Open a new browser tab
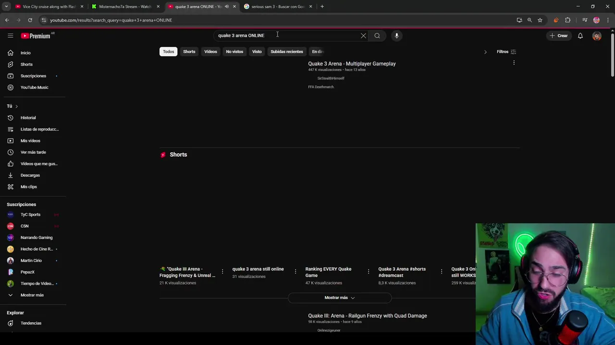Screen dimensions: 615x345 coord(322,7)
